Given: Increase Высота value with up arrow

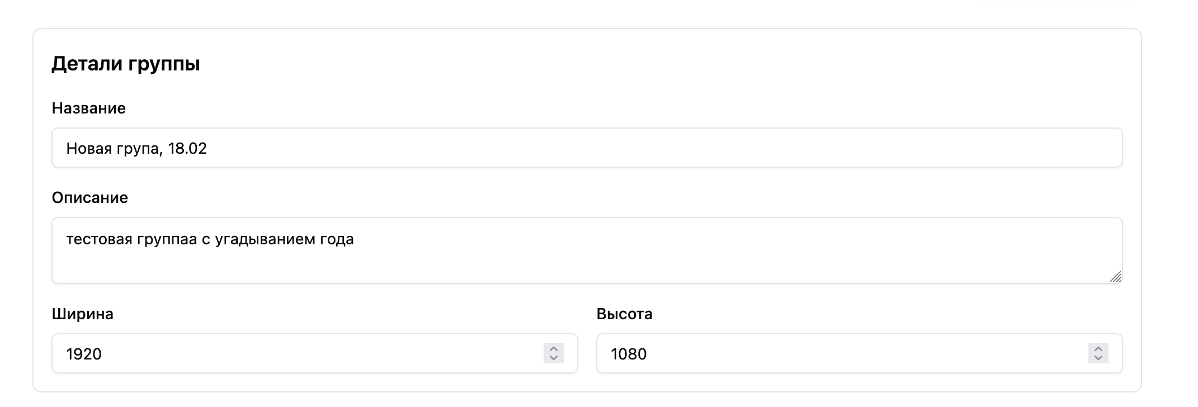Looking at the screenshot, I should point(1098,349).
